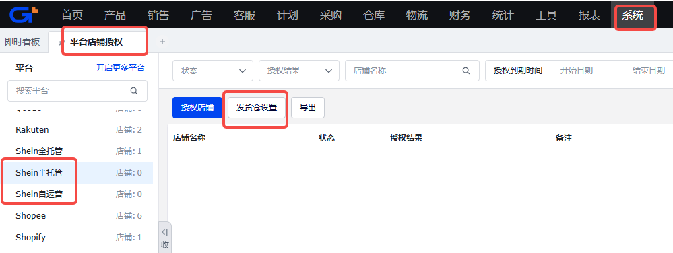This screenshot has width=673, height=253.
Task: Click the pin icon on 平台店铺授权 tab
Action: (61, 42)
